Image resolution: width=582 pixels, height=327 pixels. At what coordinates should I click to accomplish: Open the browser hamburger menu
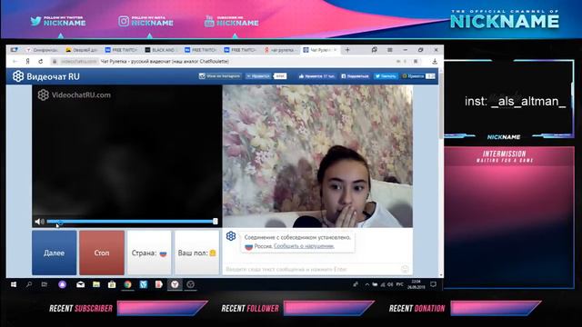pos(390,50)
